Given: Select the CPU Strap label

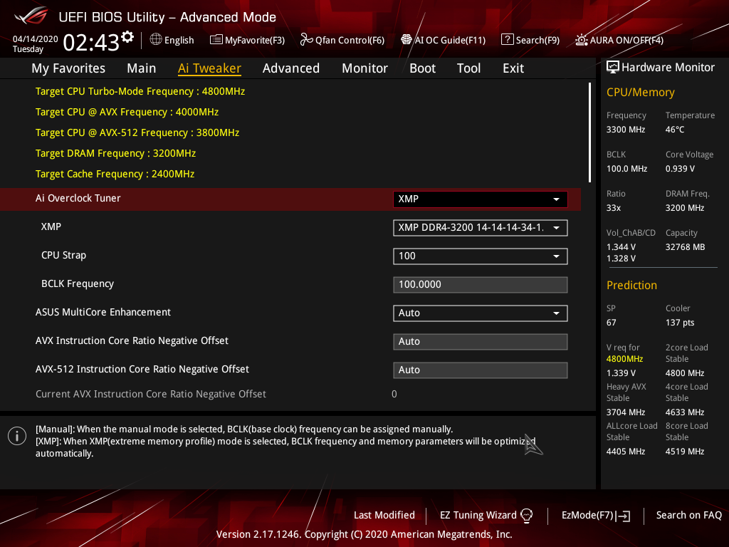Looking at the screenshot, I should coord(63,256).
